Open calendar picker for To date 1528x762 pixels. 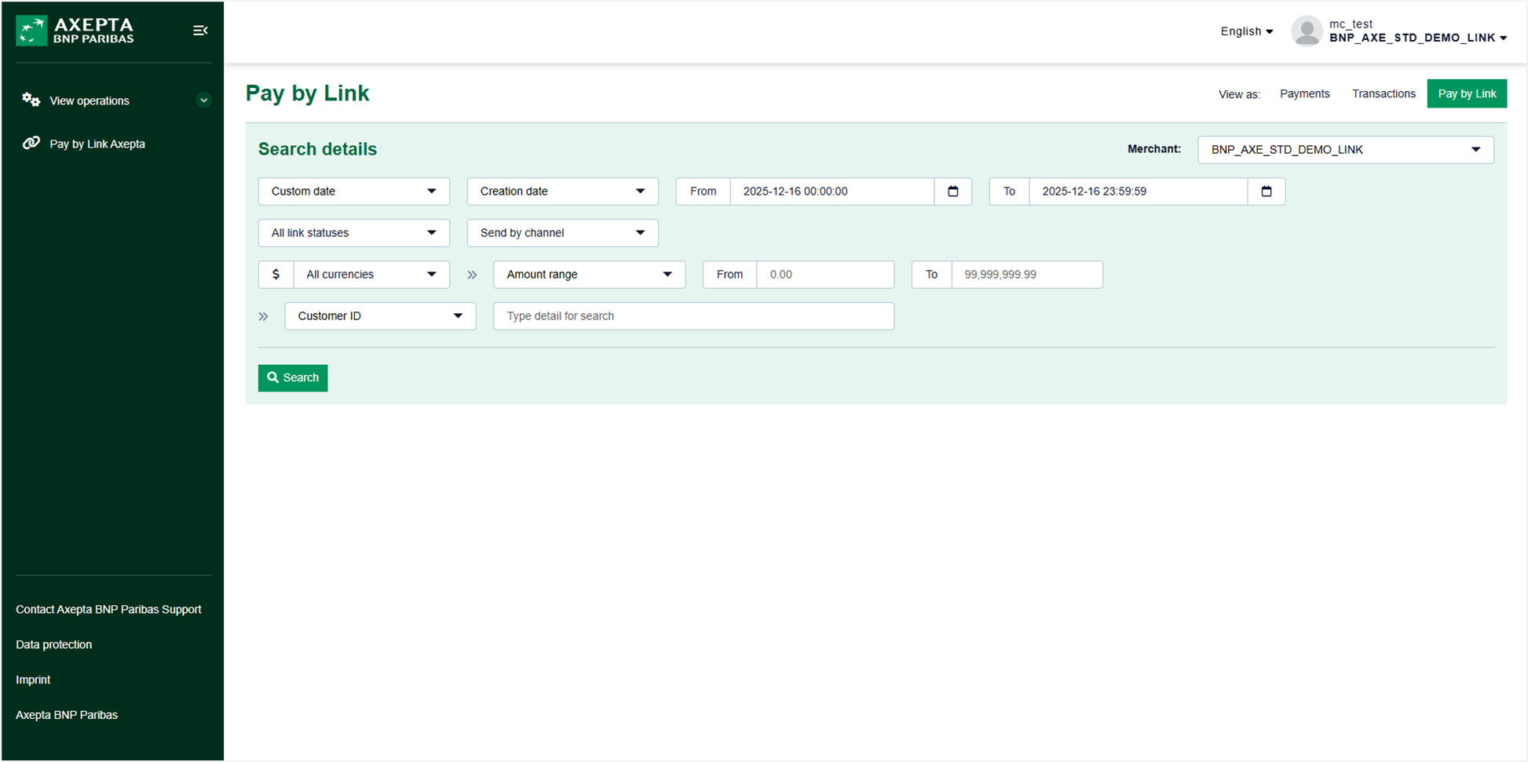1266,191
